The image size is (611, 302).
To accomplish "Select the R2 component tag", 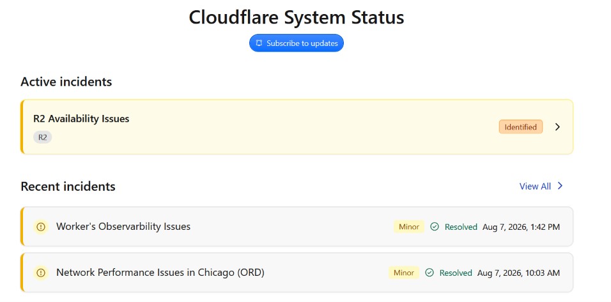I will [42, 137].
